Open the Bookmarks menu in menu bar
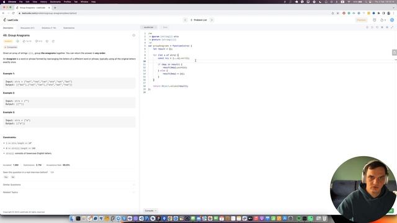The height and width of the screenshot is (223, 397). tap(55, 2)
